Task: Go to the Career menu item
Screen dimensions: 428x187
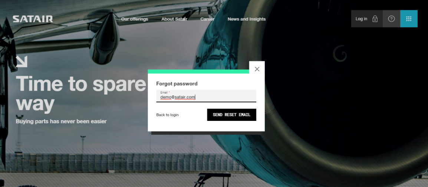Action: [207, 19]
